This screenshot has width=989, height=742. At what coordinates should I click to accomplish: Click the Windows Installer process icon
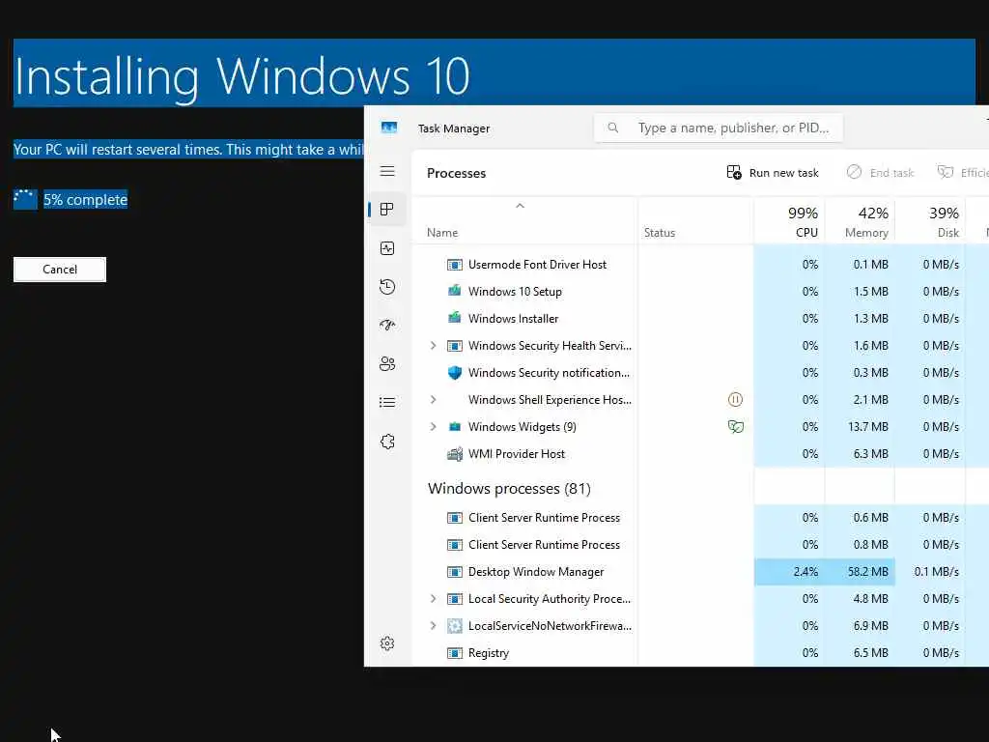(454, 318)
